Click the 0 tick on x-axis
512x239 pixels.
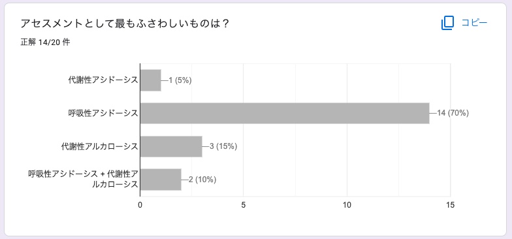(140, 205)
